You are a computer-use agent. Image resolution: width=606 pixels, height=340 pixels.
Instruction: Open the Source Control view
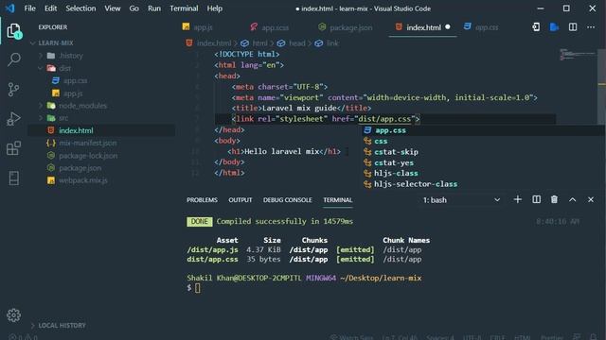tap(13, 90)
